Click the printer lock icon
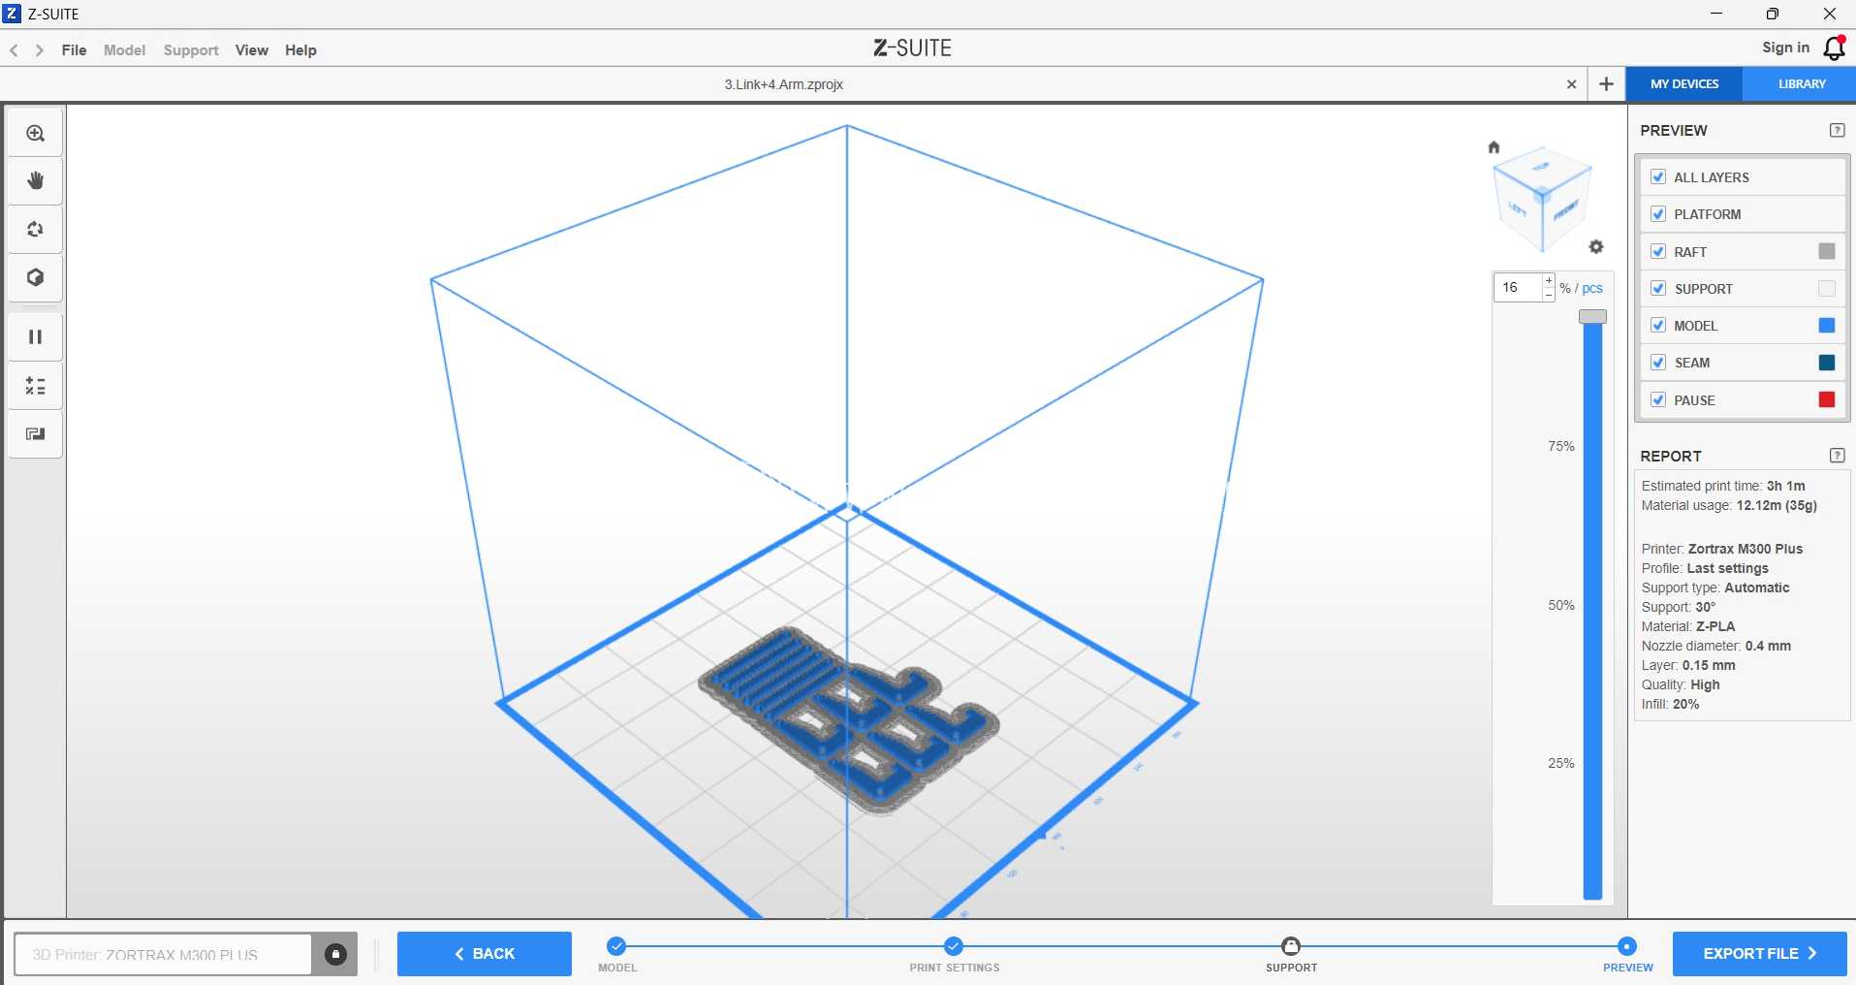Viewport: 1856px width, 985px height. pyautogui.click(x=335, y=954)
